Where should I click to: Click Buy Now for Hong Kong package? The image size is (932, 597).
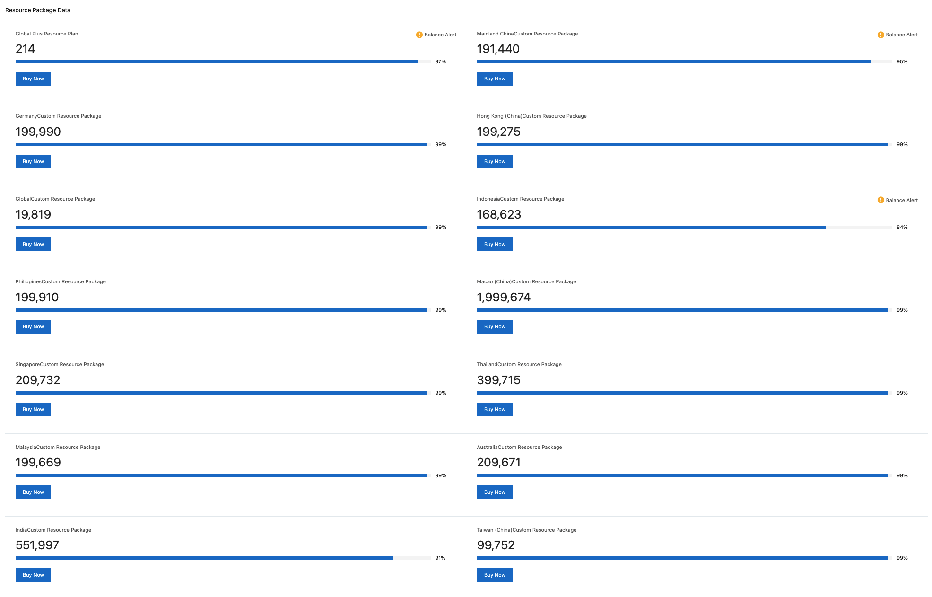(495, 162)
